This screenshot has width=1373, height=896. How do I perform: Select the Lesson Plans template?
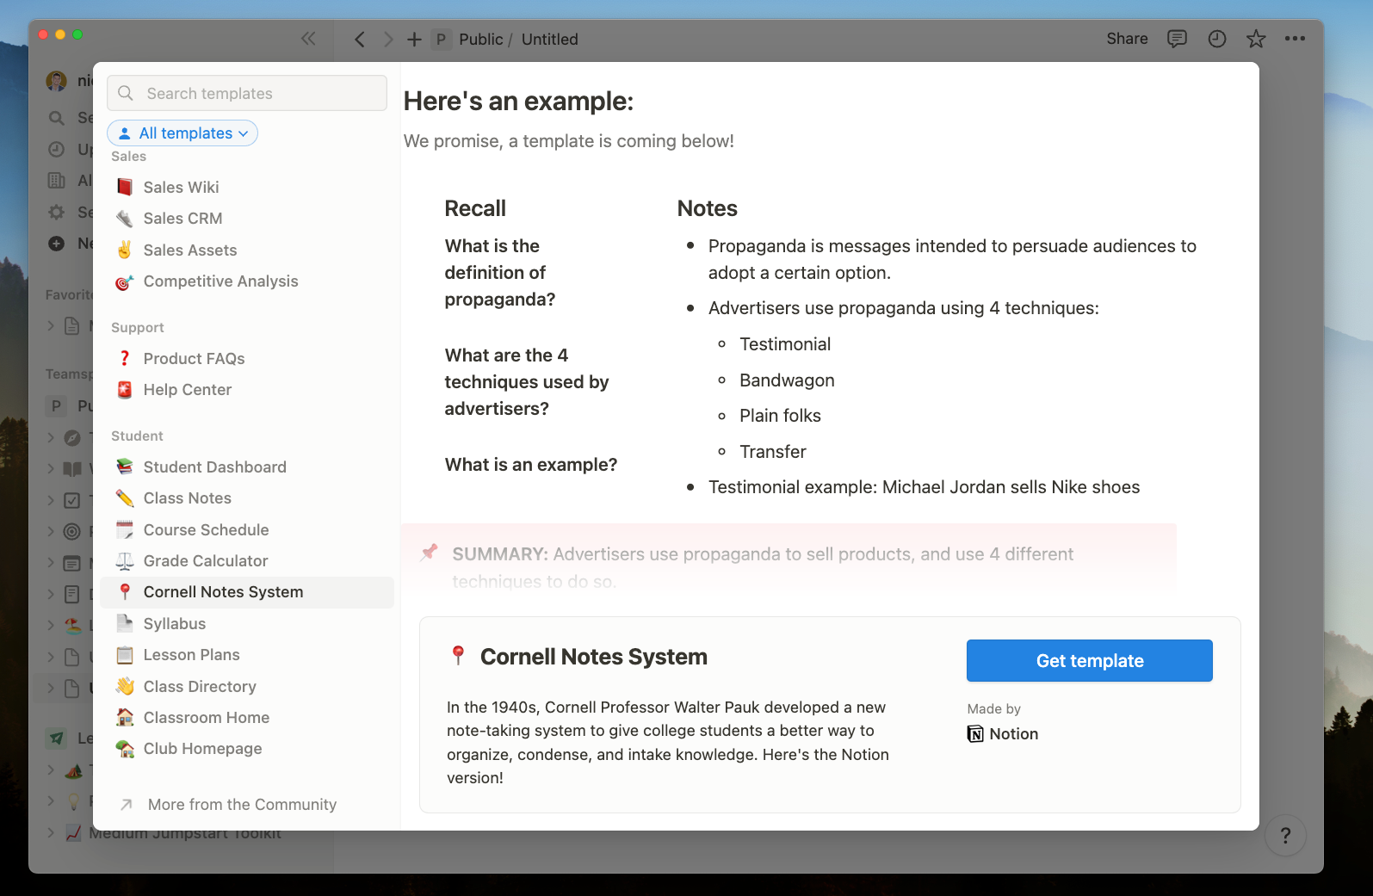tap(247, 655)
